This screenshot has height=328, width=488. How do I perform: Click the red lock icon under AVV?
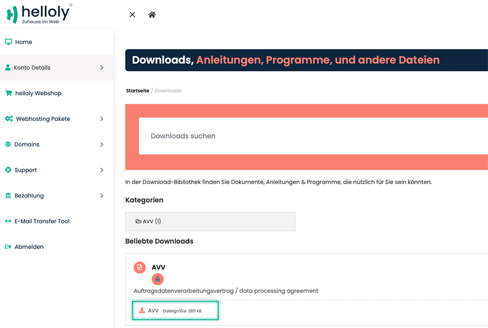(158, 279)
